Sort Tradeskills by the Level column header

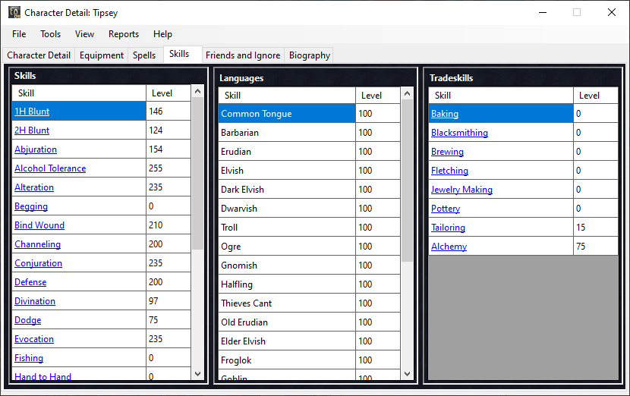click(x=589, y=96)
